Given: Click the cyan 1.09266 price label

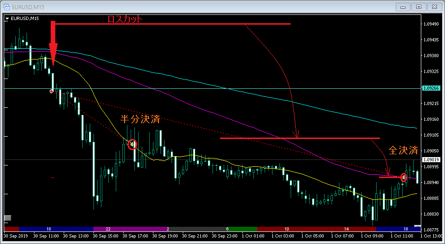Looking at the screenshot, I should point(432,88).
